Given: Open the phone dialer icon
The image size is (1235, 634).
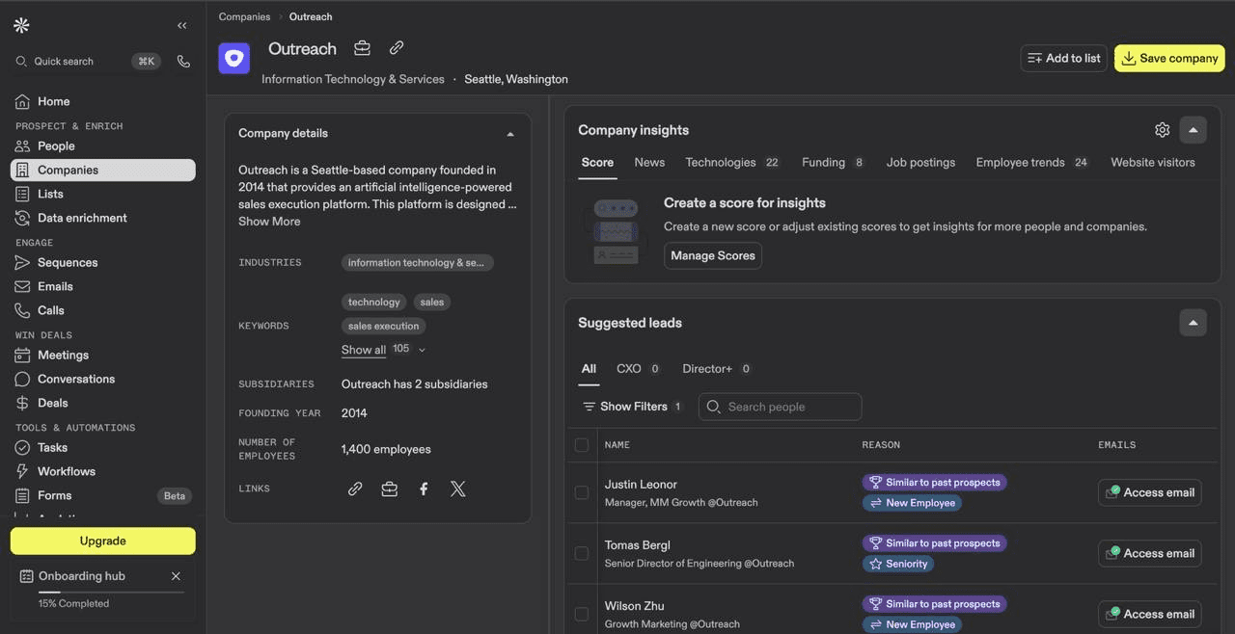Looking at the screenshot, I should coord(183,62).
